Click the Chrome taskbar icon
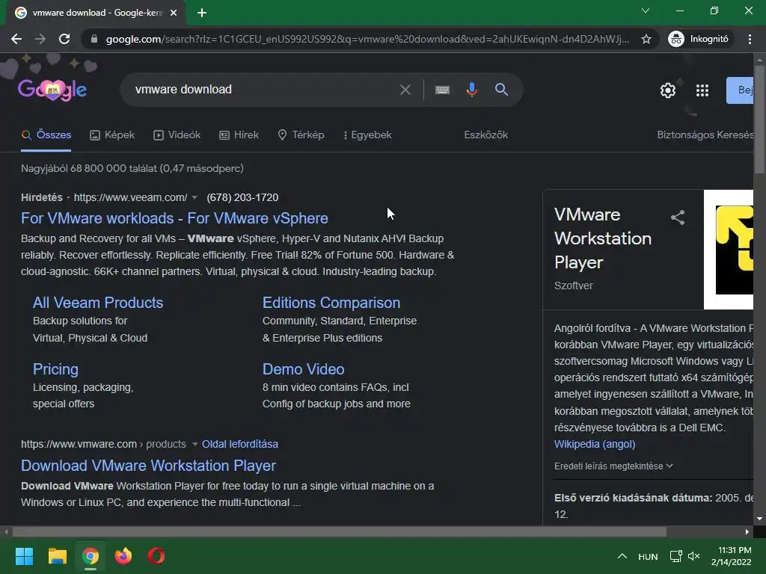 point(91,556)
